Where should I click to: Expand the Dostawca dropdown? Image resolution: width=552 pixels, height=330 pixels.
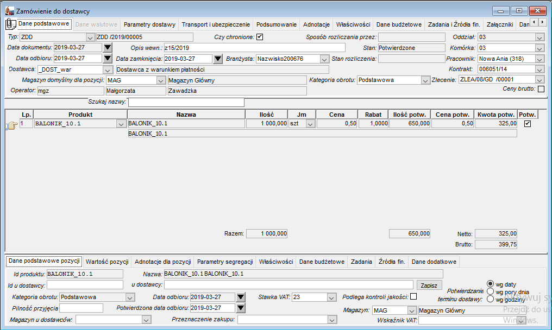pyautogui.click(x=108, y=69)
